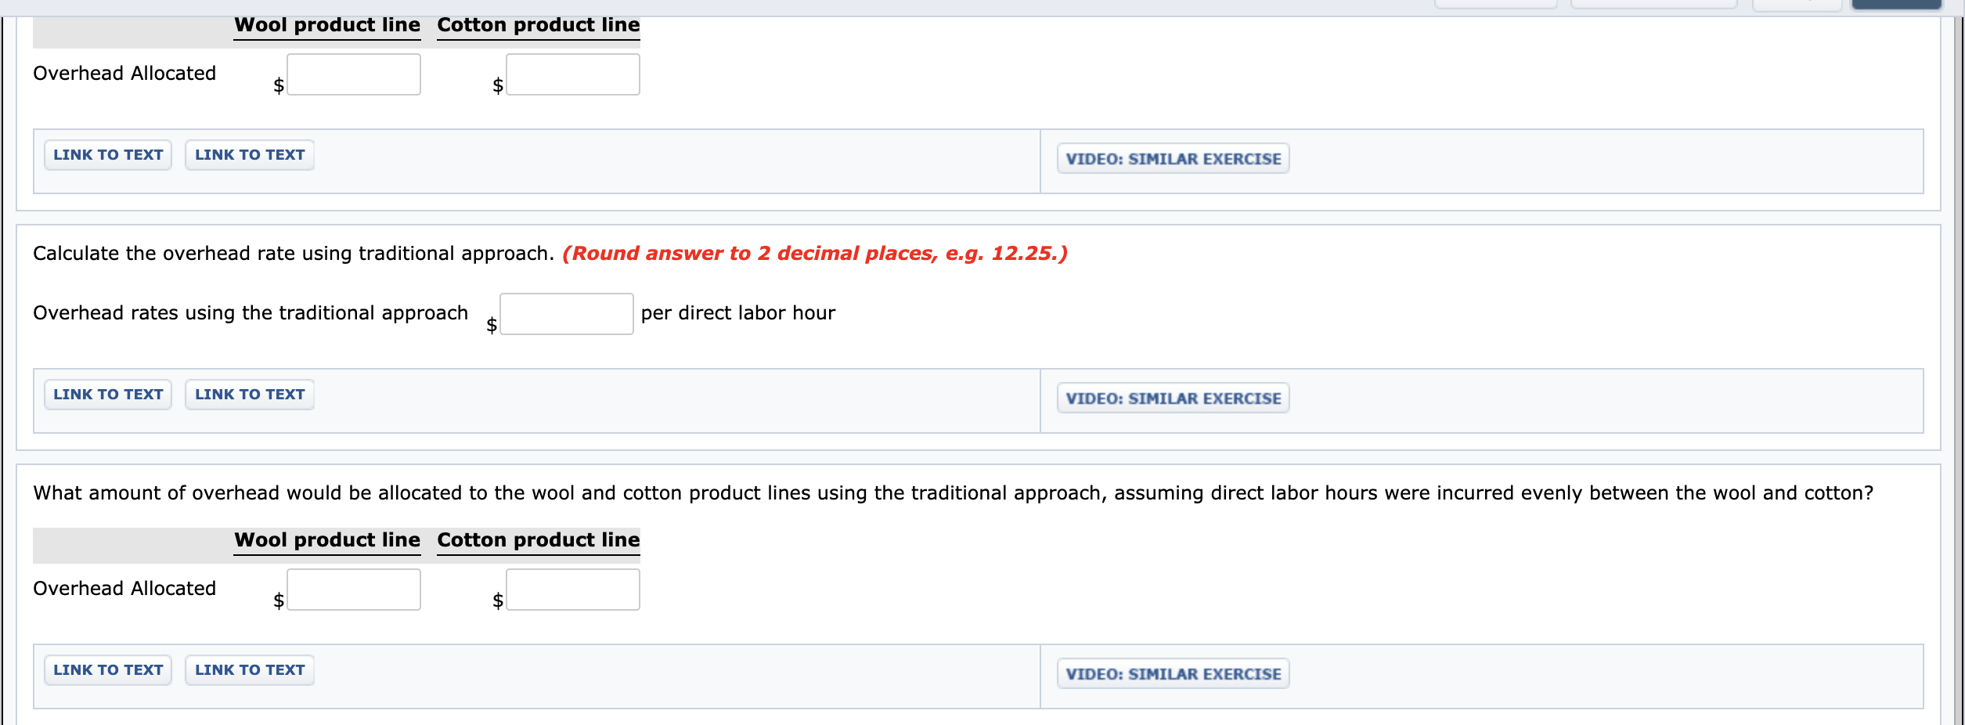The height and width of the screenshot is (725, 1965).
Task: Click the dark blue button at top right
Action: coord(1895,4)
